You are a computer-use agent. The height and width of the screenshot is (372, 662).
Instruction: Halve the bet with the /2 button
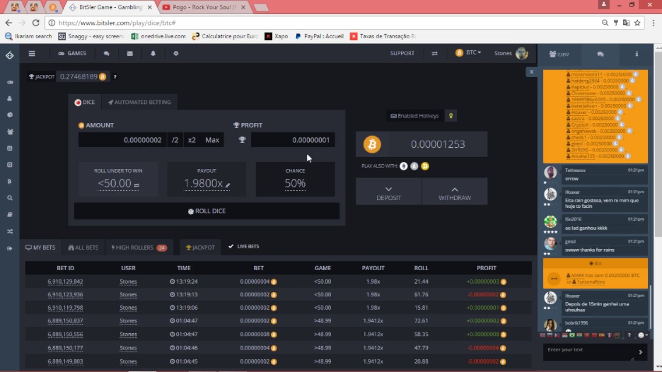coord(175,140)
